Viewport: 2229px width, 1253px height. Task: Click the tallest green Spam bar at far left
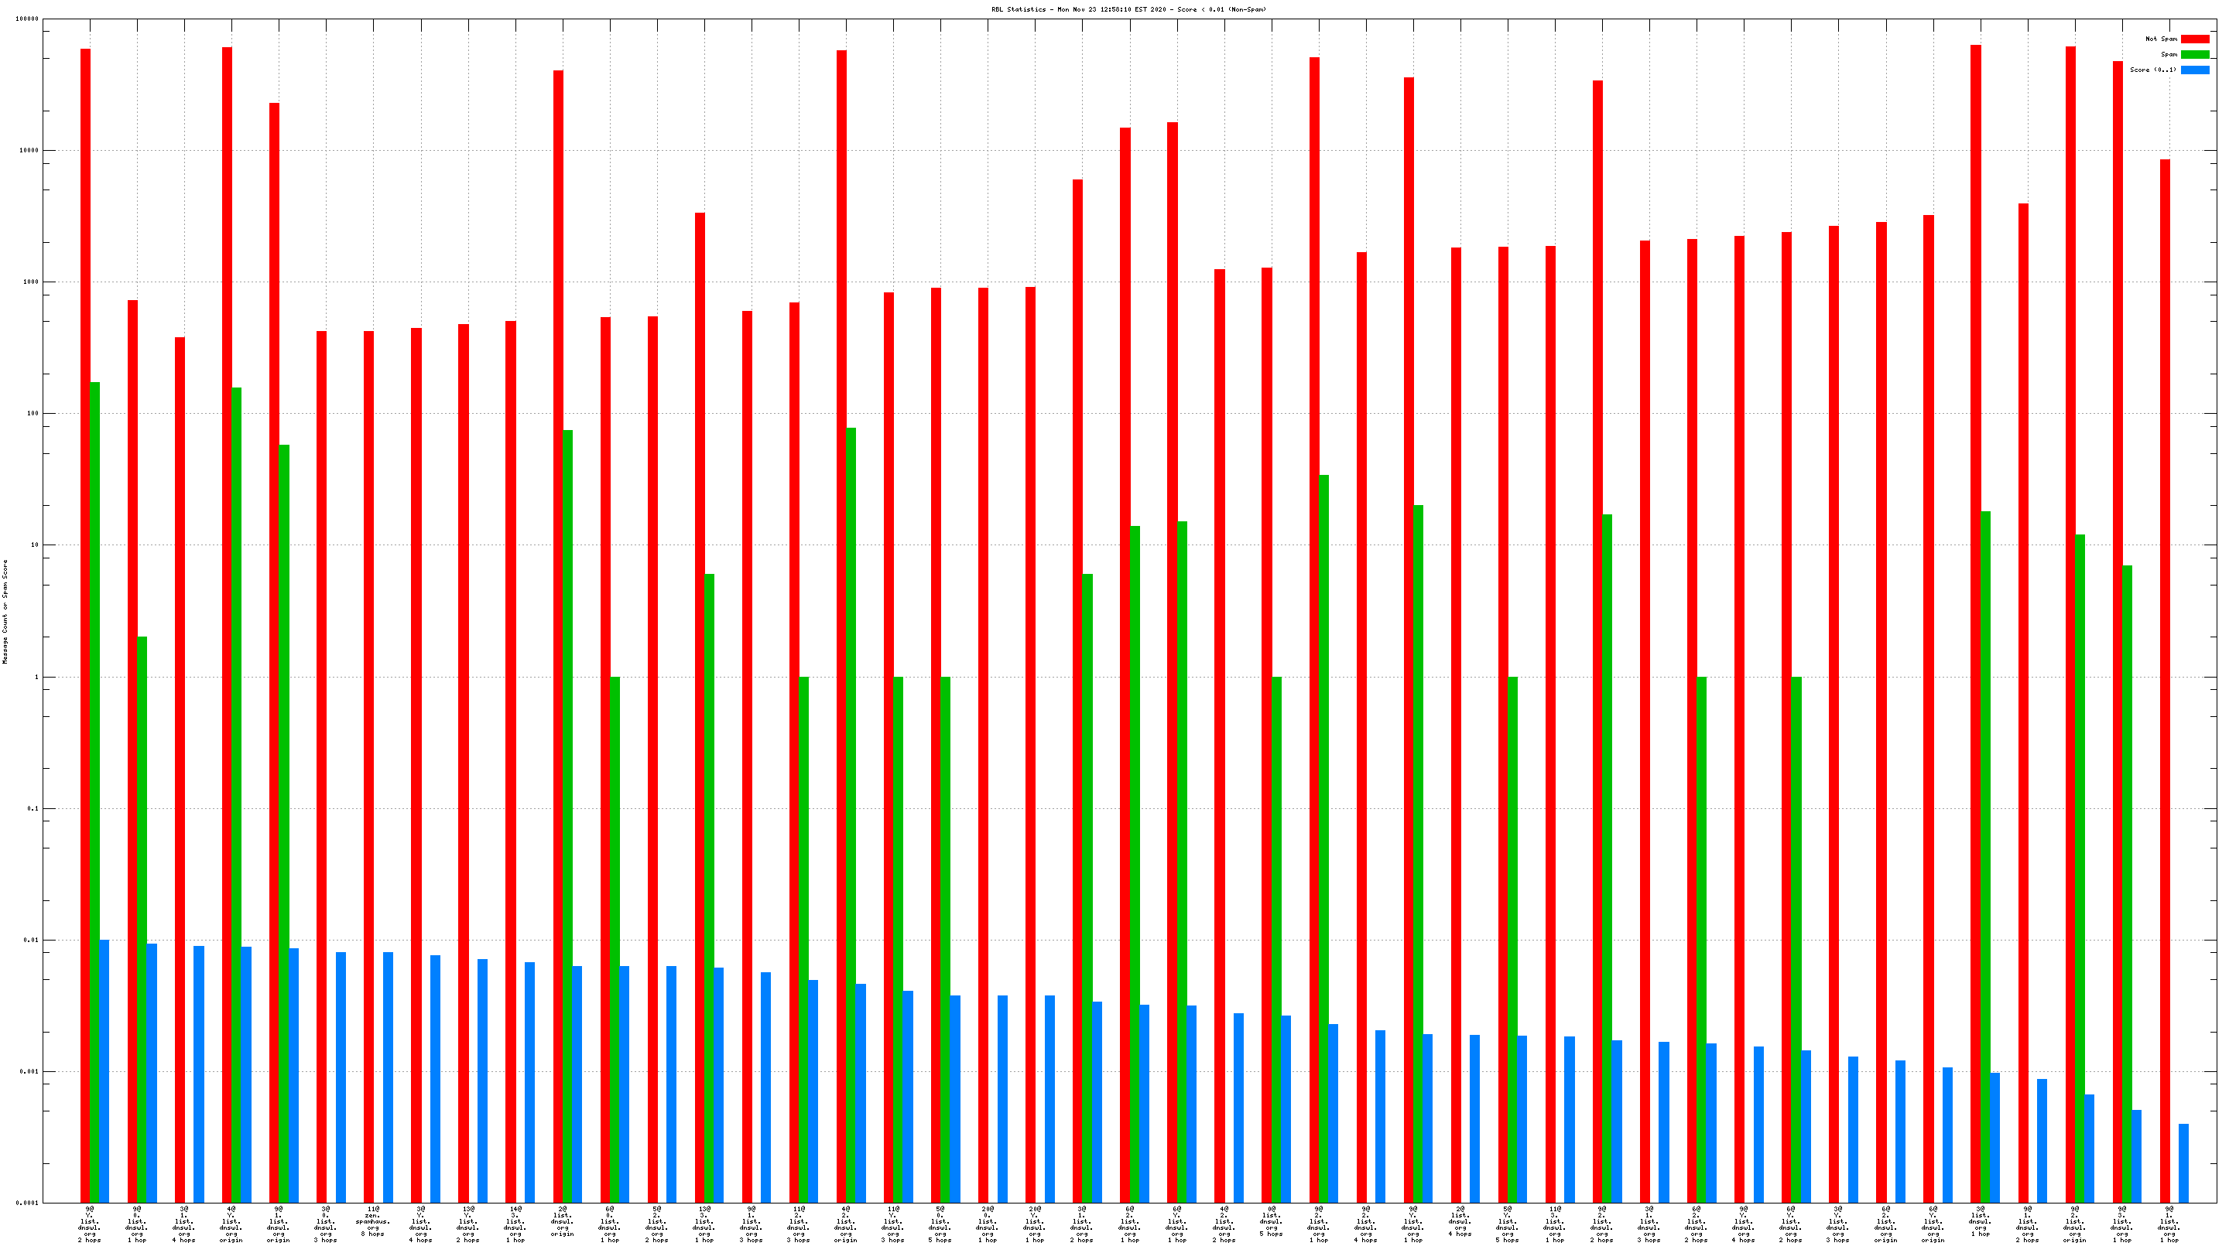[x=95, y=778]
